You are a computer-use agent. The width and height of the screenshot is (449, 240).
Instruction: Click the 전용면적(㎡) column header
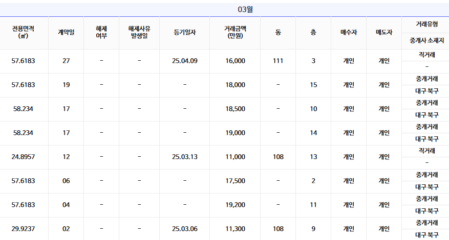(23, 32)
